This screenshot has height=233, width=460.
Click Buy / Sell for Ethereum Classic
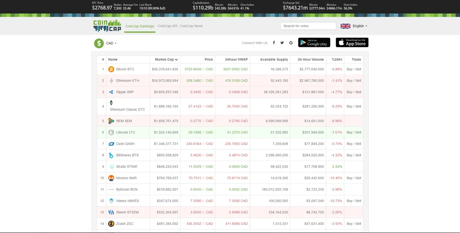pos(354,107)
